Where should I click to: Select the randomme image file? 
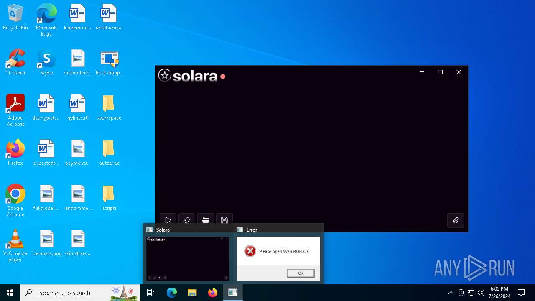(78, 198)
